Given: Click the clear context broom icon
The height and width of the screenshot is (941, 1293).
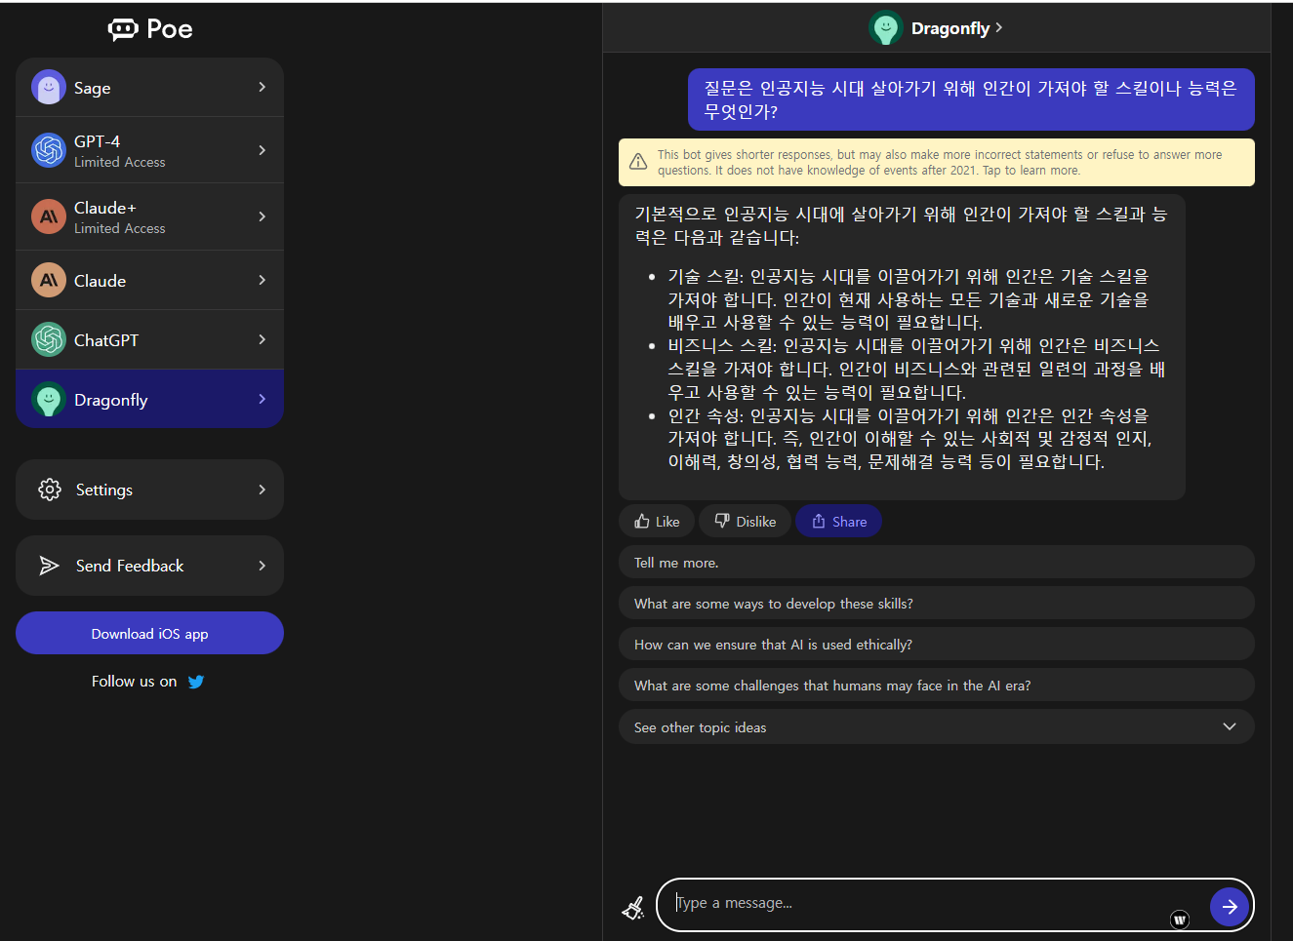Looking at the screenshot, I should coord(633,908).
